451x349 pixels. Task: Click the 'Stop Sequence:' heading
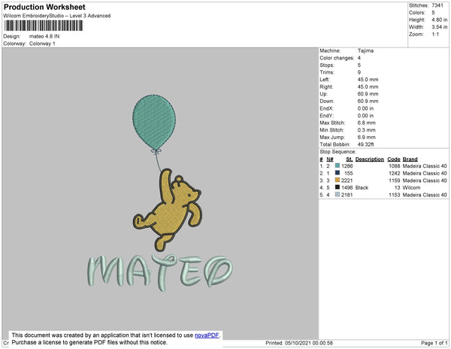tap(337, 152)
